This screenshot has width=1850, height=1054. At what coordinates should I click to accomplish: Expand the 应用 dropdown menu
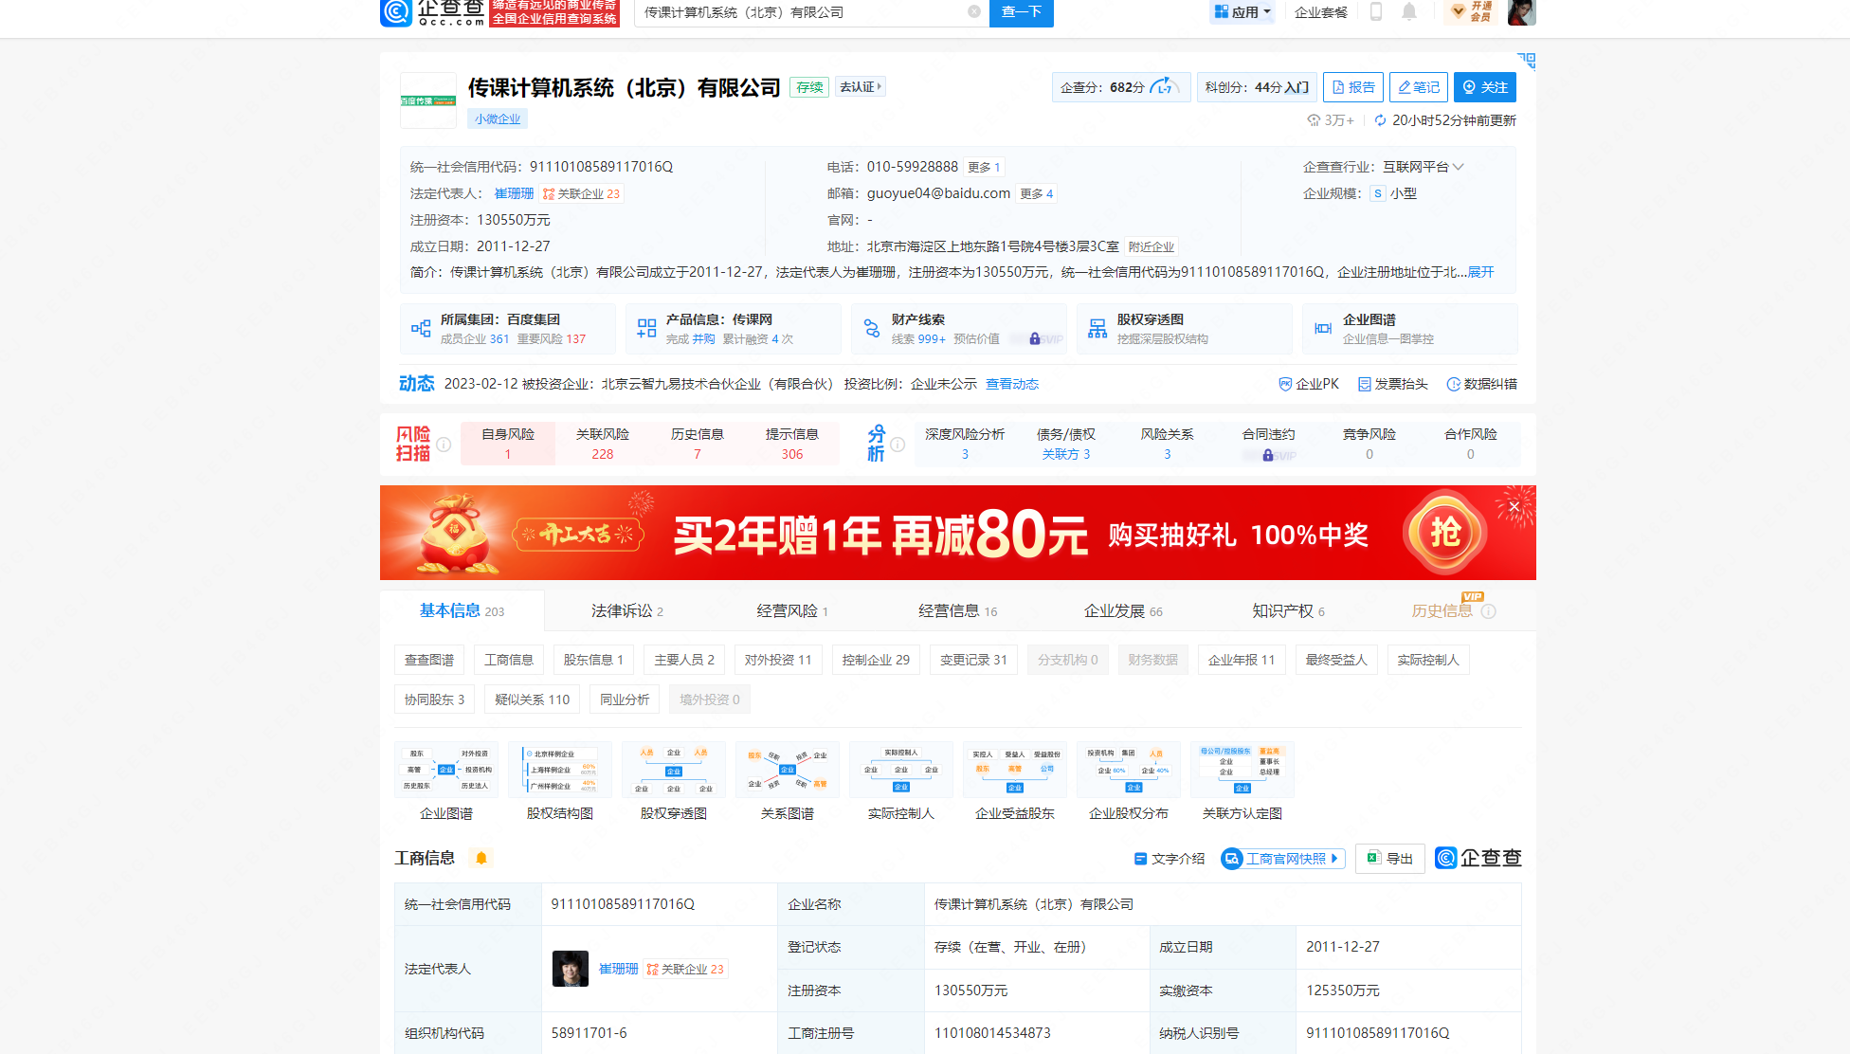point(1242,12)
